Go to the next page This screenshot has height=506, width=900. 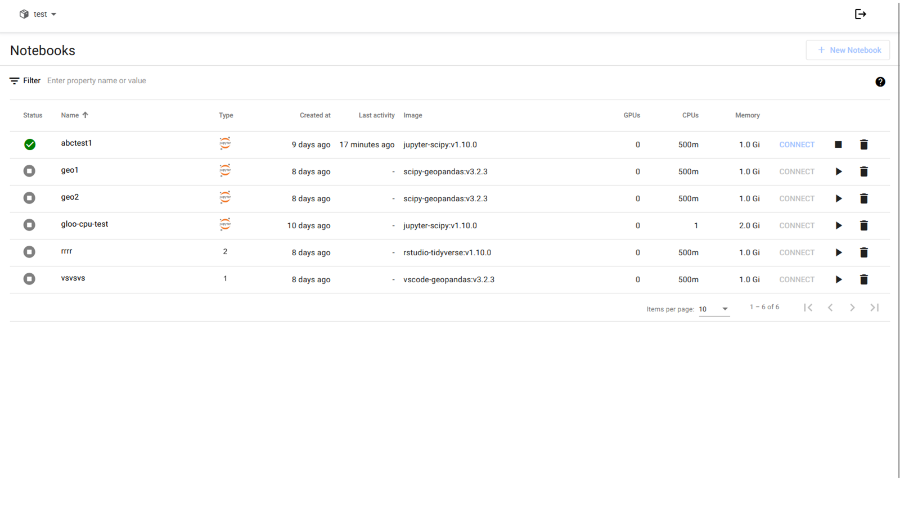(853, 308)
